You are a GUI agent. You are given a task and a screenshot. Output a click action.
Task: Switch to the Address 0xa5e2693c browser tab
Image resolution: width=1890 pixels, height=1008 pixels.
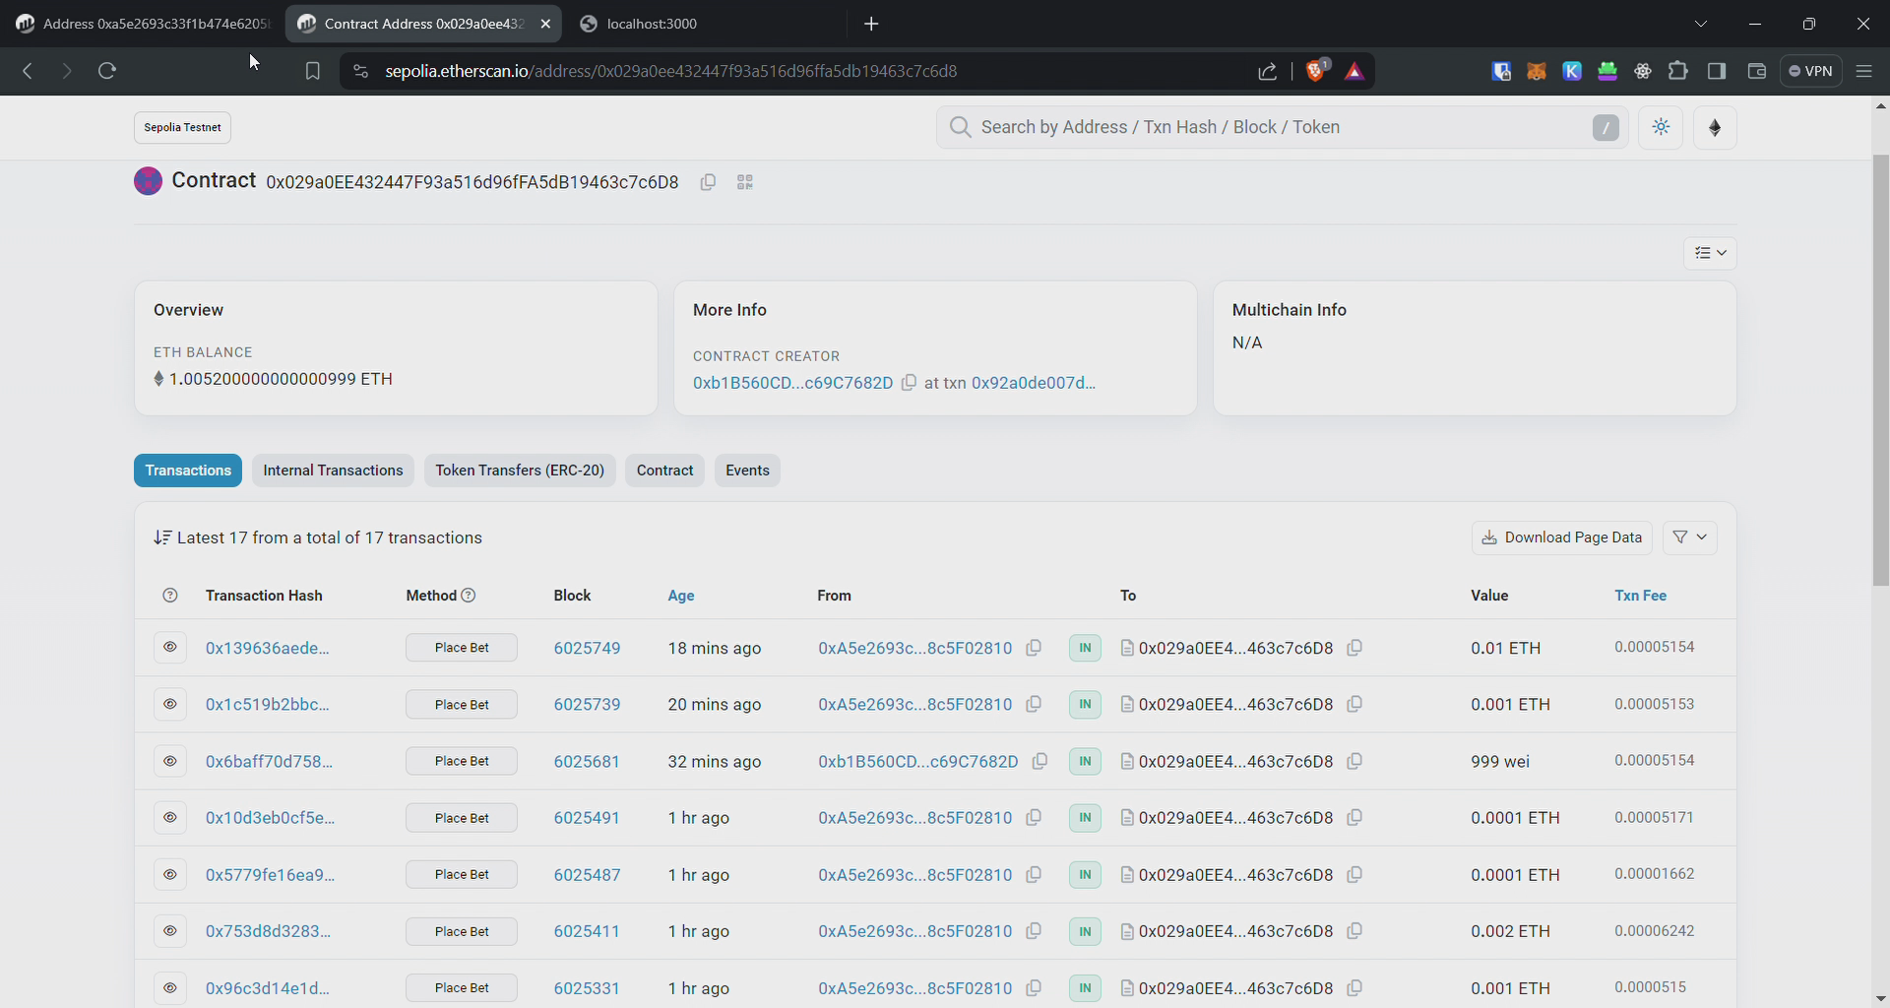(143, 24)
